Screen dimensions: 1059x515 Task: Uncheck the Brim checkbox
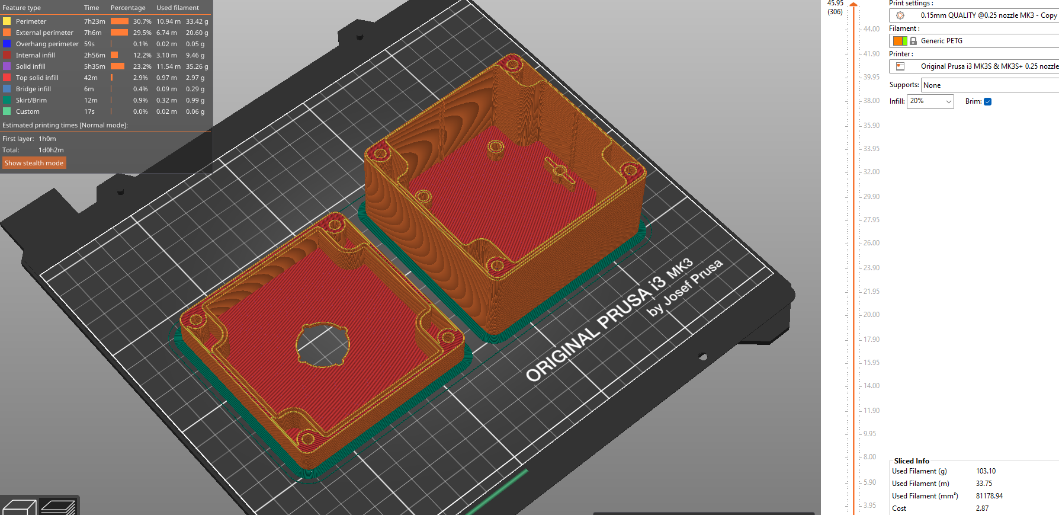click(x=987, y=101)
